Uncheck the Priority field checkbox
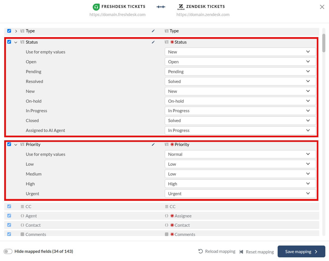This screenshot has height=261, width=329. tap(9, 144)
